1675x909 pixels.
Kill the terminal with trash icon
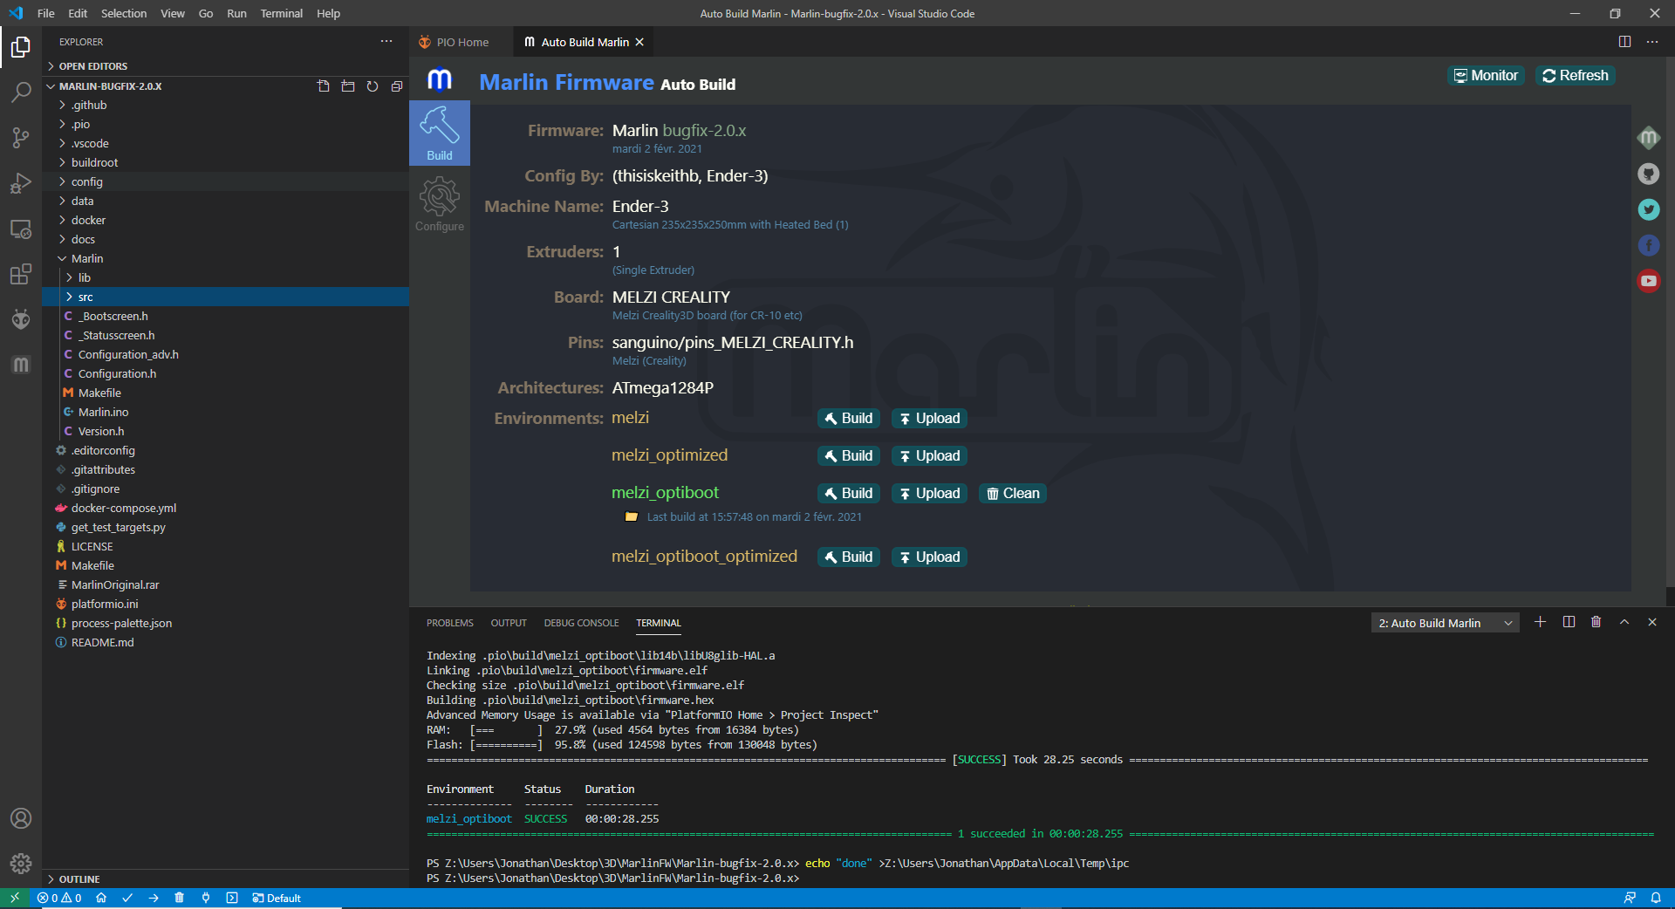coord(1596,622)
